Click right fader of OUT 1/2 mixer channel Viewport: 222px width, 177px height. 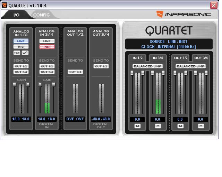186,73
